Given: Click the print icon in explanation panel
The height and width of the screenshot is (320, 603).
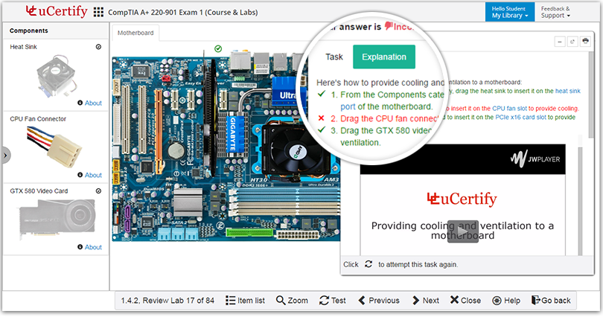Looking at the screenshot, I should point(585,41).
